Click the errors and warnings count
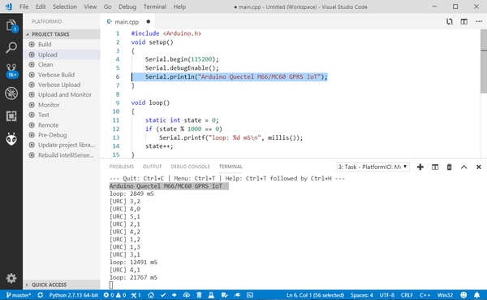 [x=114, y=295]
